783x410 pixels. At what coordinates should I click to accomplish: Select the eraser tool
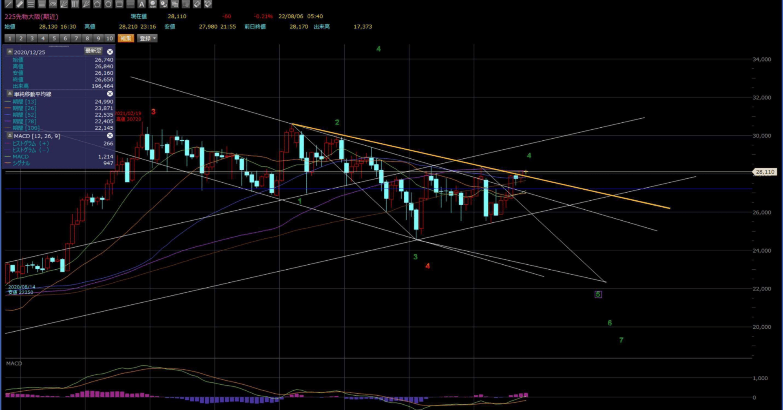point(197,4)
